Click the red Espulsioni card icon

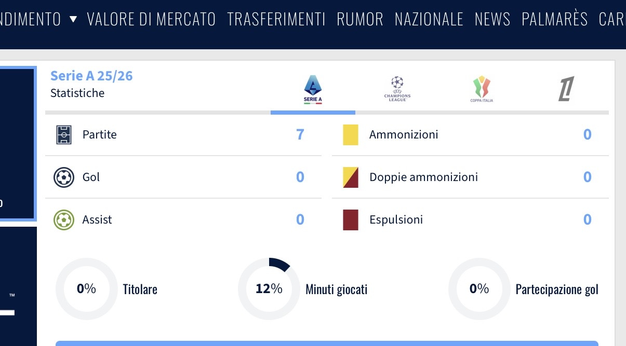[x=351, y=220]
